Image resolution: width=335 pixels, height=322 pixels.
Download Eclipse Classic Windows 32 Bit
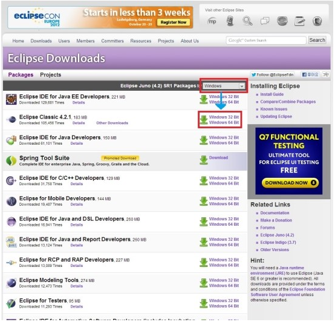click(x=224, y=117)
